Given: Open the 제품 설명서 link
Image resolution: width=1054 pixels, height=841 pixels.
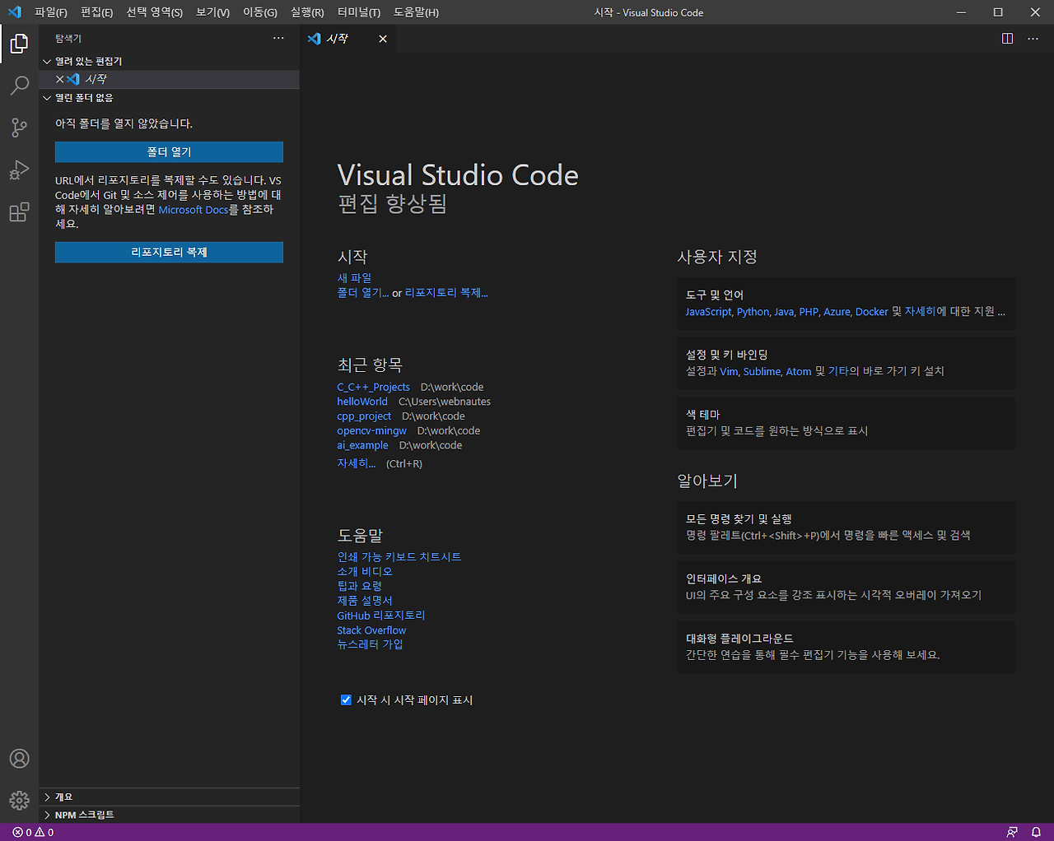Looking at the screenshot, I should (x=365, y=601).
